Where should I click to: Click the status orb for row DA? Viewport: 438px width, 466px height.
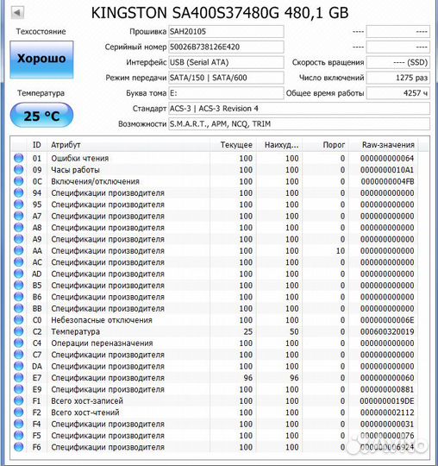19,366
